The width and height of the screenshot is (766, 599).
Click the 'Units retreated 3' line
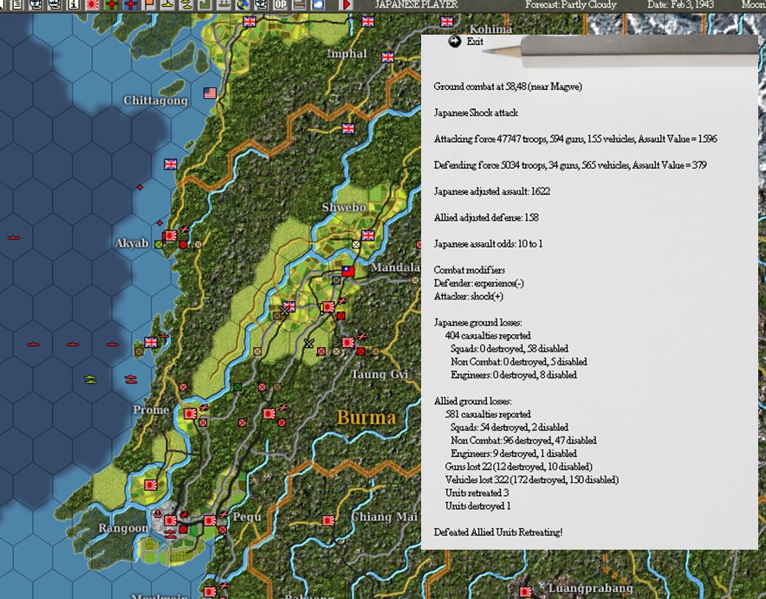pos(477,493)
